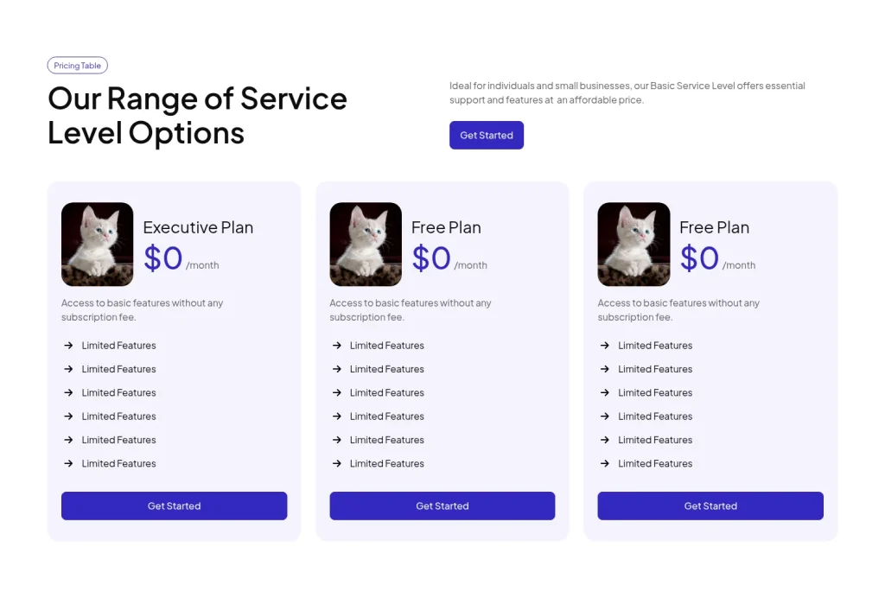Select the kitten image on the Executive Plan card

[x=97, y=244]
